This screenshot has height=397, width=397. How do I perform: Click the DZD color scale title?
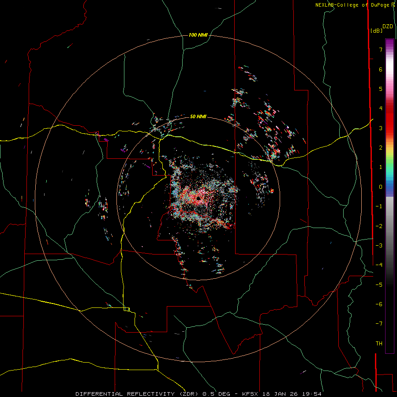click(388, 26)
